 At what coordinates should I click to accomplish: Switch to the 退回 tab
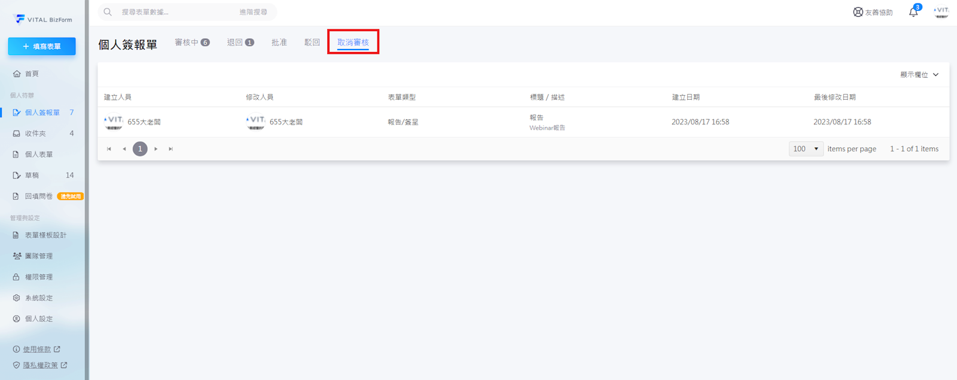coord(240,42)
